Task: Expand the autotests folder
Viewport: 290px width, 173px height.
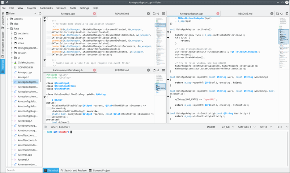Action: click(x=12, y=33)
